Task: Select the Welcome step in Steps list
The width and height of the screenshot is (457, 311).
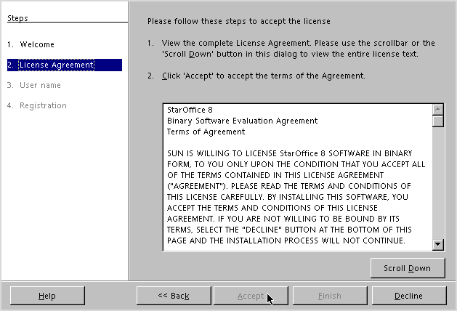Action: pyautogui.click(x=31, y=44)
